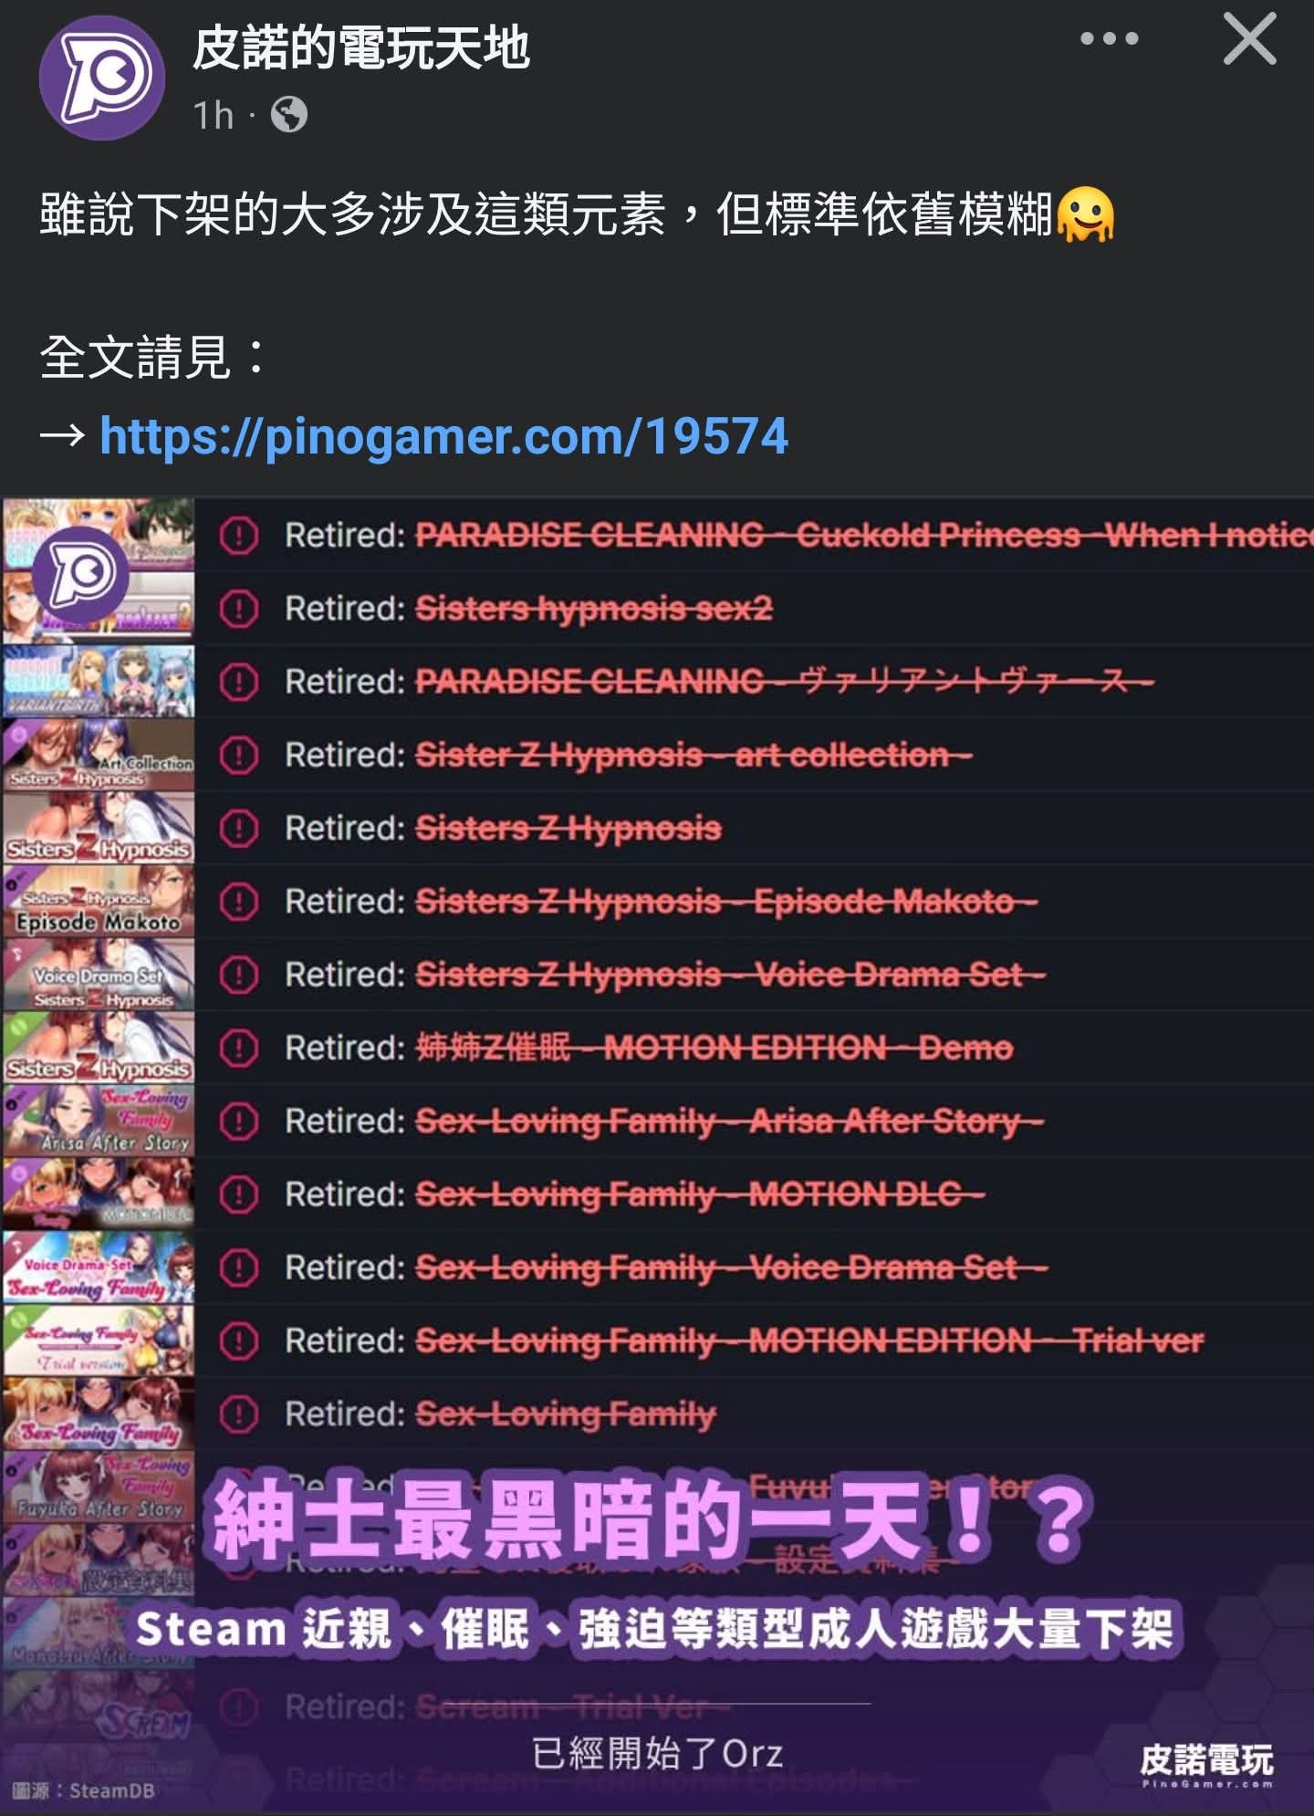Click the purple page profile avatar
1314x1816 pixels.
point(101,78)
